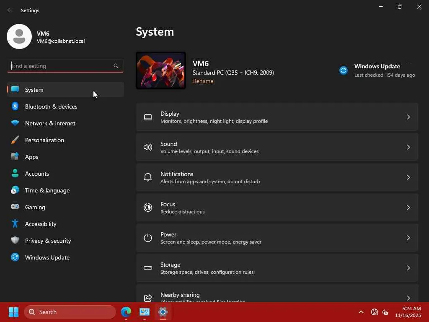Viewport: 429px width, 322px height.
Task: Select the Personalization paintbrush icon
Action: (x=15, y=140)
